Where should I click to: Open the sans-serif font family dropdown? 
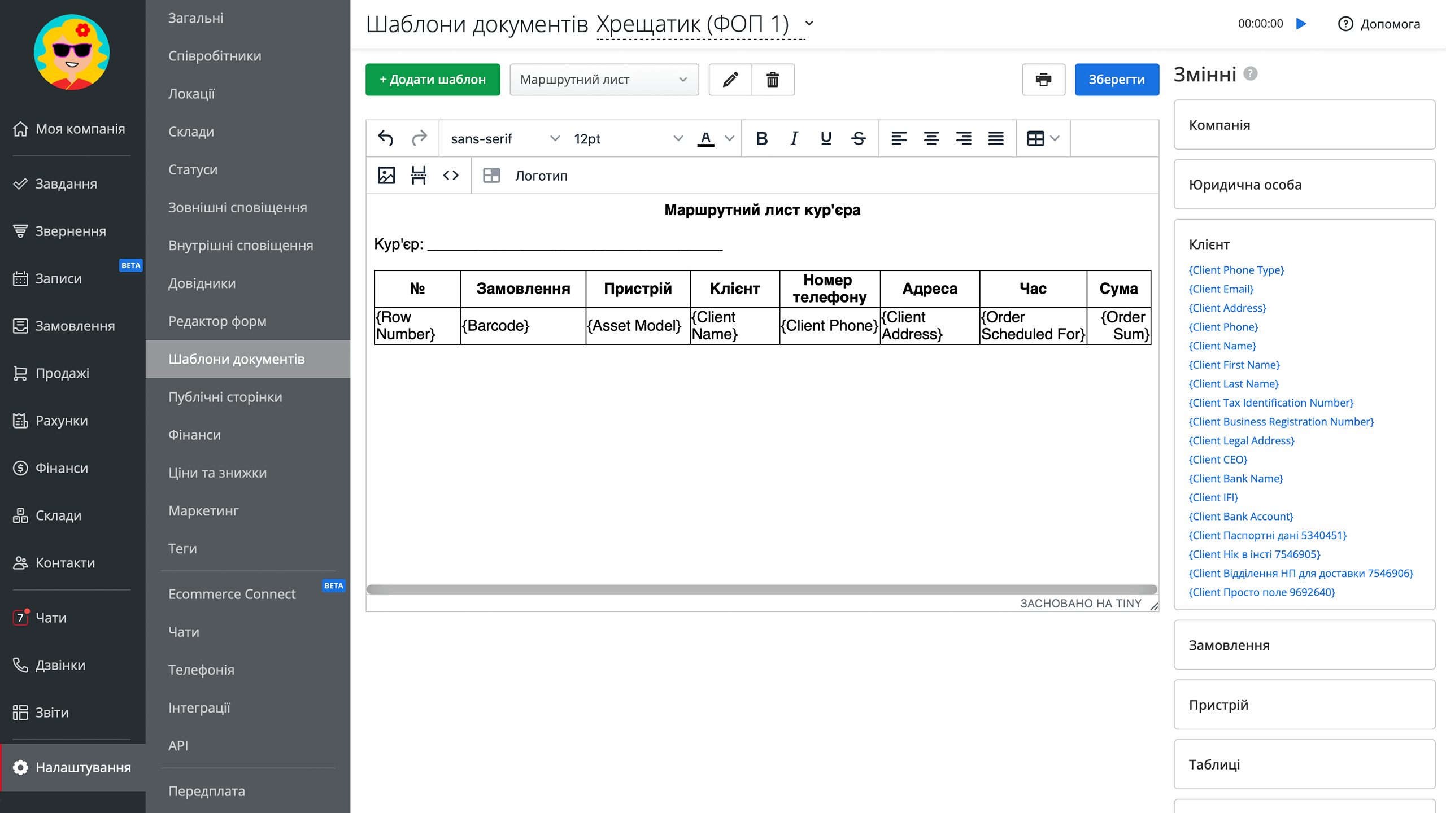(x=504, y=138)
